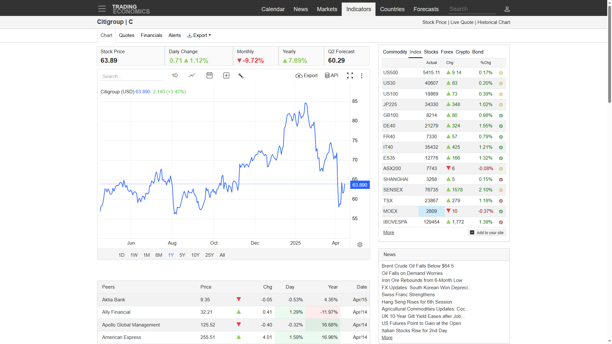
Task: Select the 6M time range
Action: click(159, 255)
